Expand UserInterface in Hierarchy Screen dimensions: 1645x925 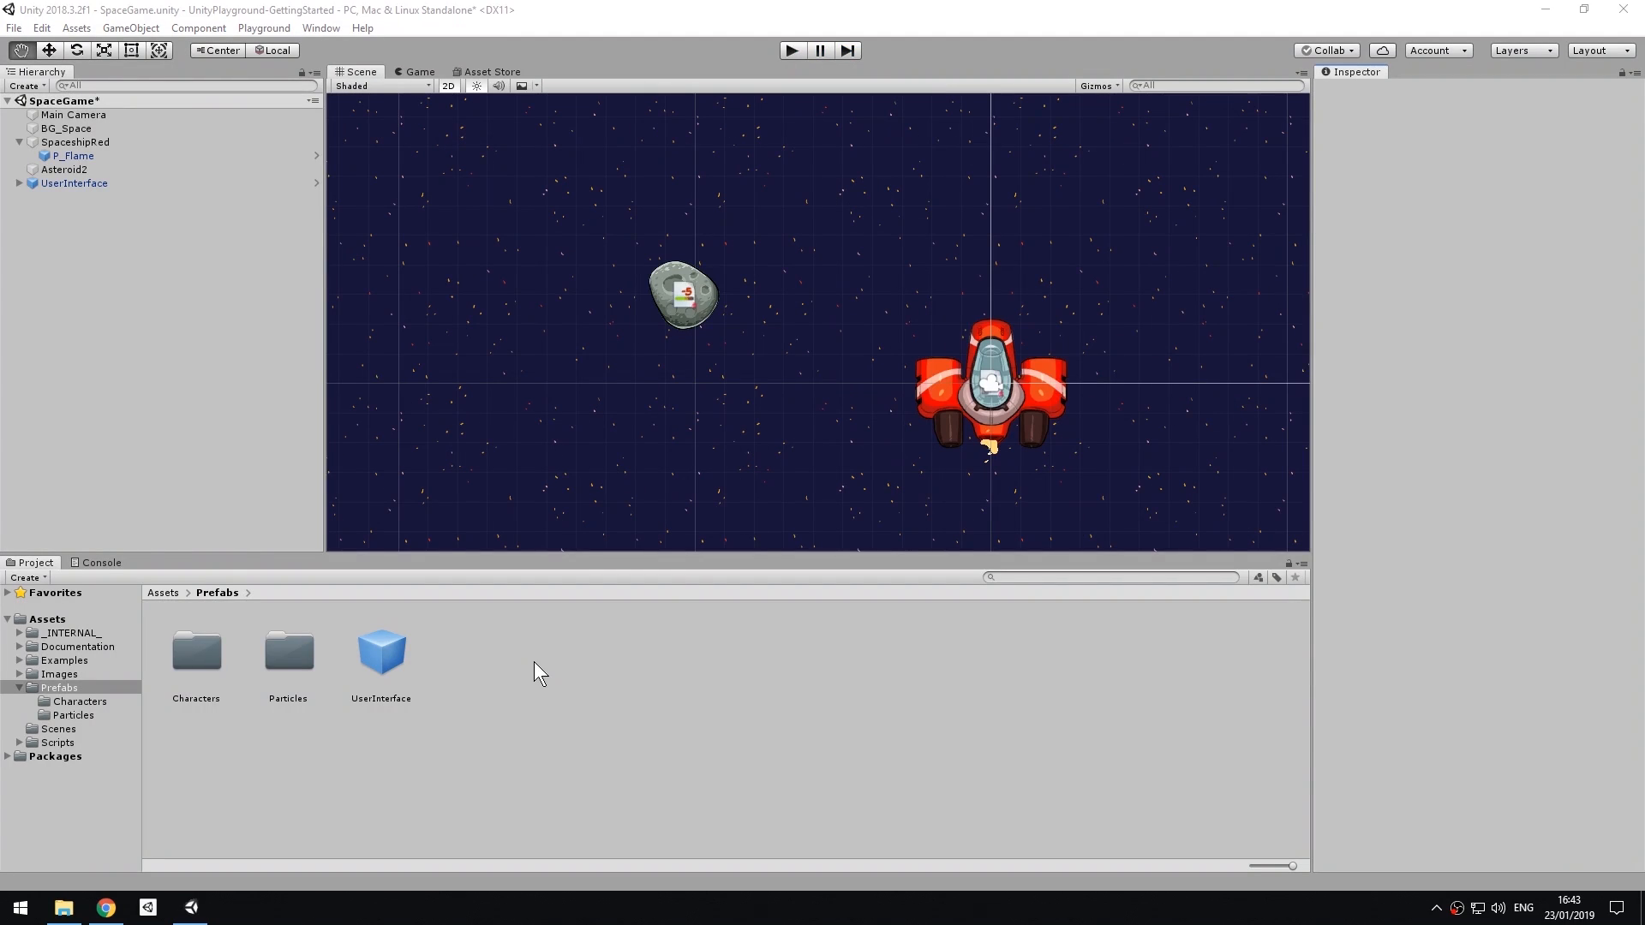point(19,183)
